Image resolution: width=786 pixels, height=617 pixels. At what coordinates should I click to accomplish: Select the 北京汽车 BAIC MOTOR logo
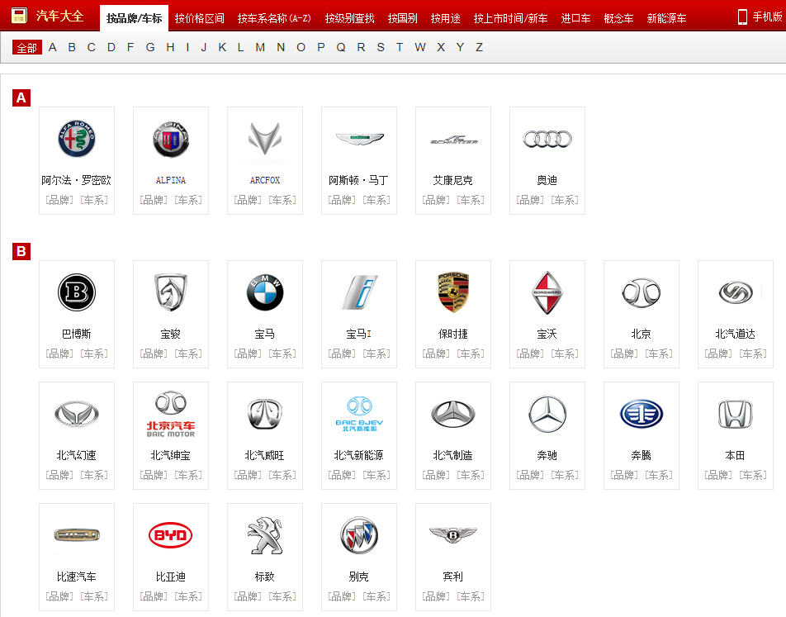tap(171, 415)
